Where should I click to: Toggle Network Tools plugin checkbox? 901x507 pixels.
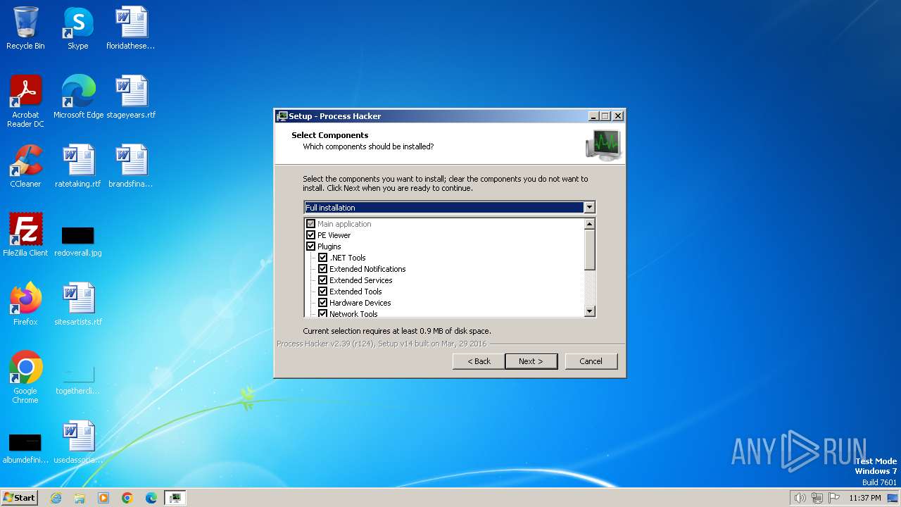tap(322, 313)
